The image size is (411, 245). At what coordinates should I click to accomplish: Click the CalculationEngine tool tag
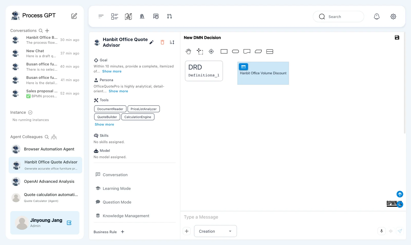138,117
